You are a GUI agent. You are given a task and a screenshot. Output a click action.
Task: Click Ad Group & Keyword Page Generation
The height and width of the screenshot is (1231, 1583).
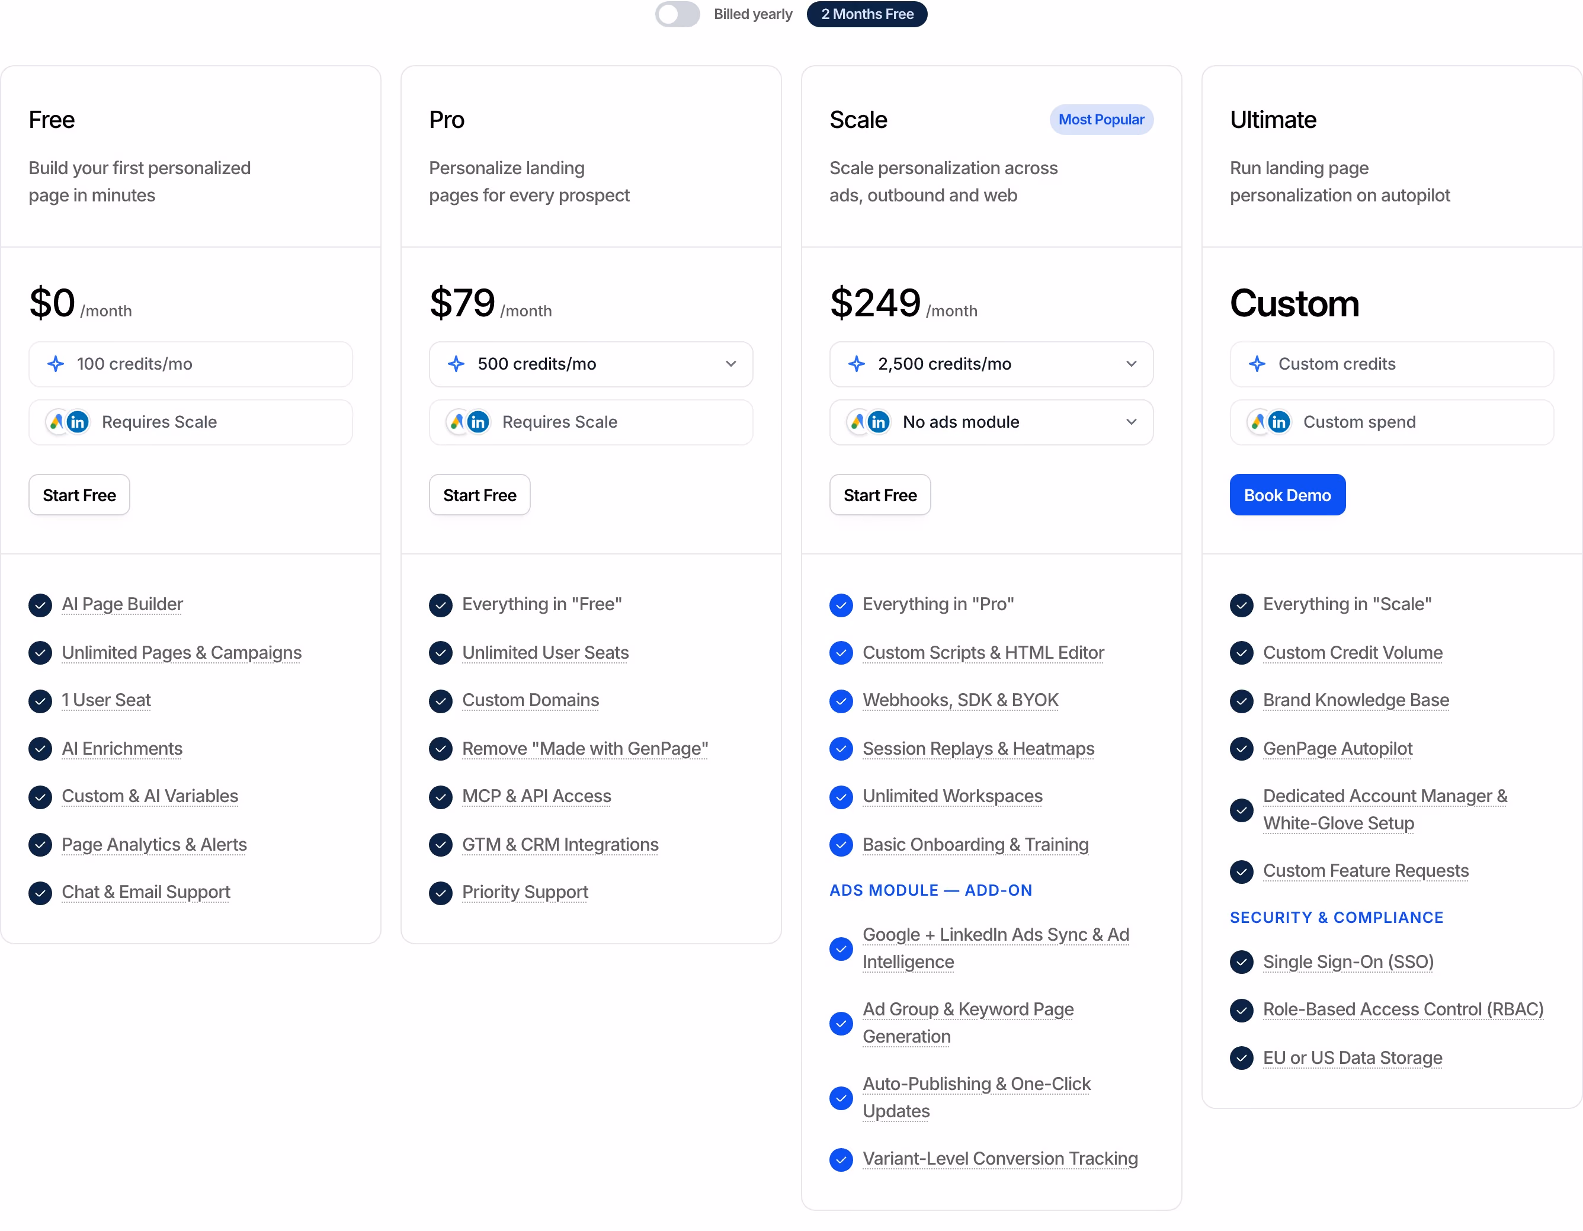tap(967, 1023)
